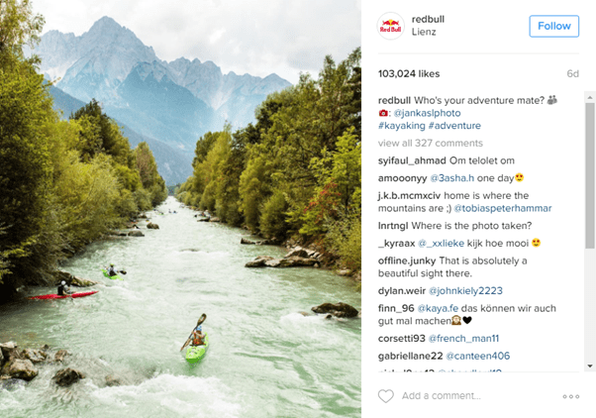
Task: Open the redbull username link
Action: (428, 19)
